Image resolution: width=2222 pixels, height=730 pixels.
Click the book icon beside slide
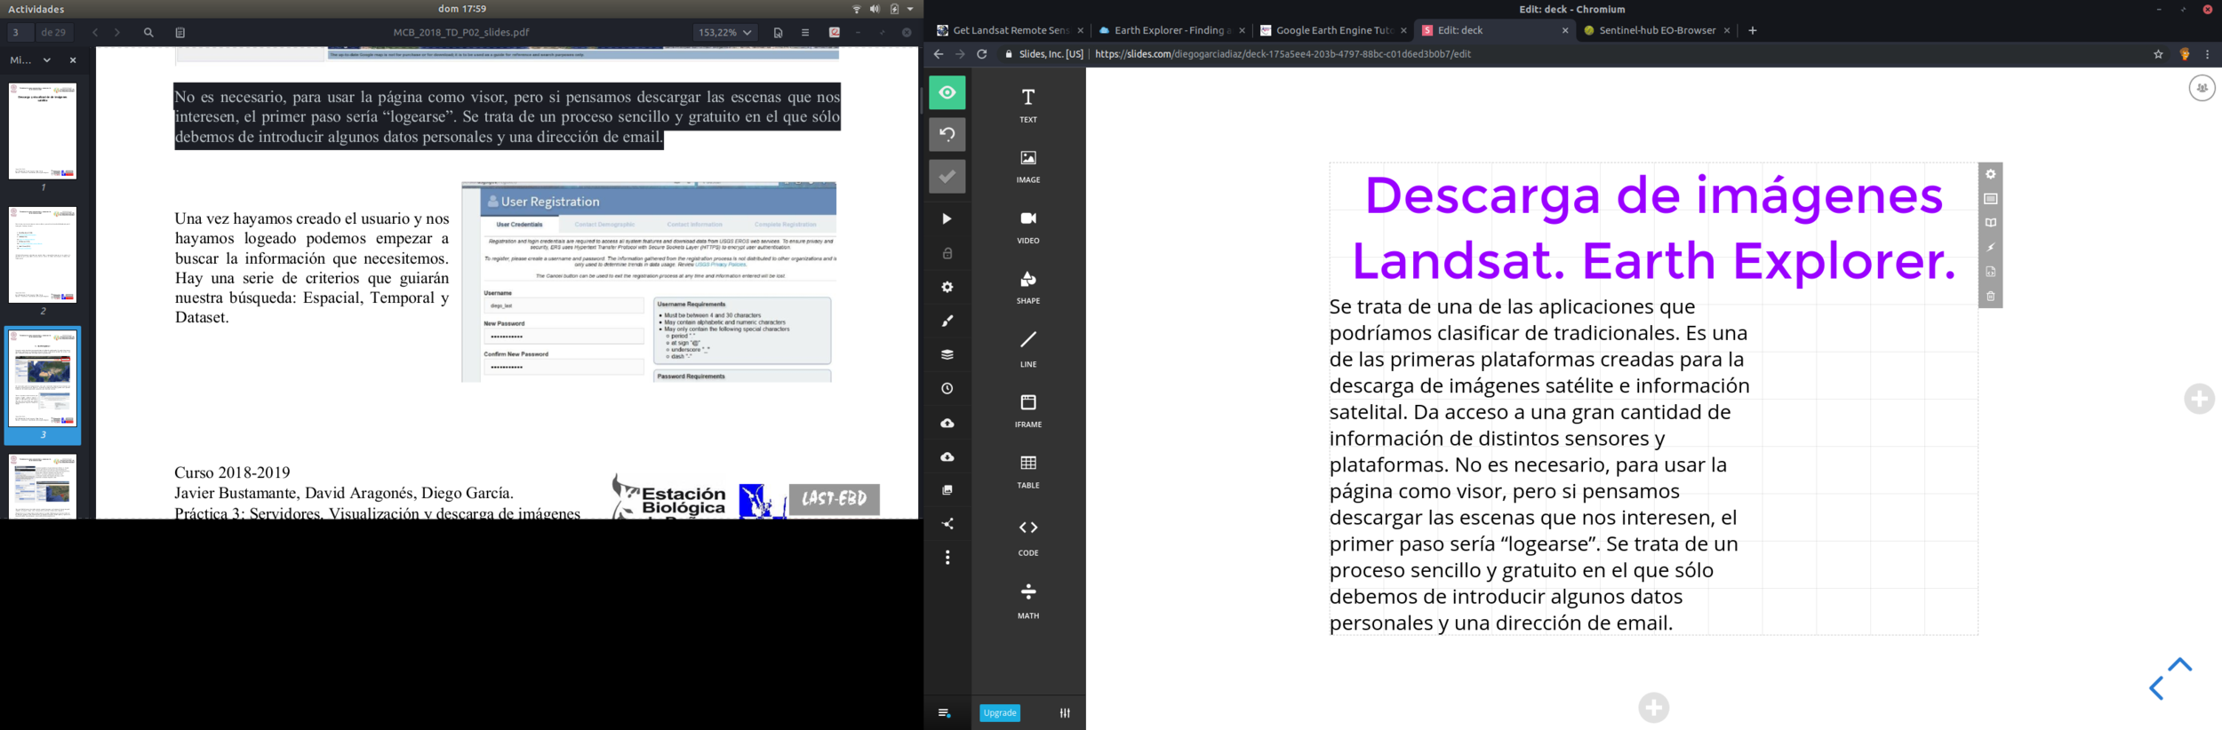pyautogui.click(x=1991, y=223)
